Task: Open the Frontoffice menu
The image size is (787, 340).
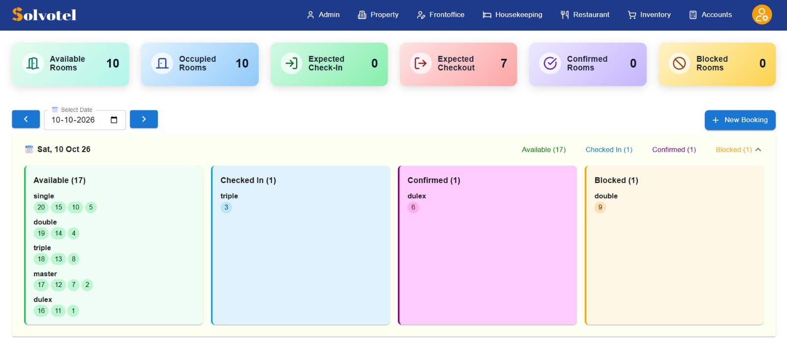Action: click(441, 15)
